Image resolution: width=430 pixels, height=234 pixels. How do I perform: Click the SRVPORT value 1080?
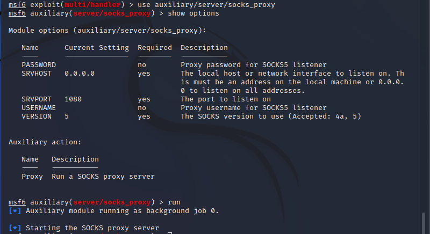pos(73,99)
